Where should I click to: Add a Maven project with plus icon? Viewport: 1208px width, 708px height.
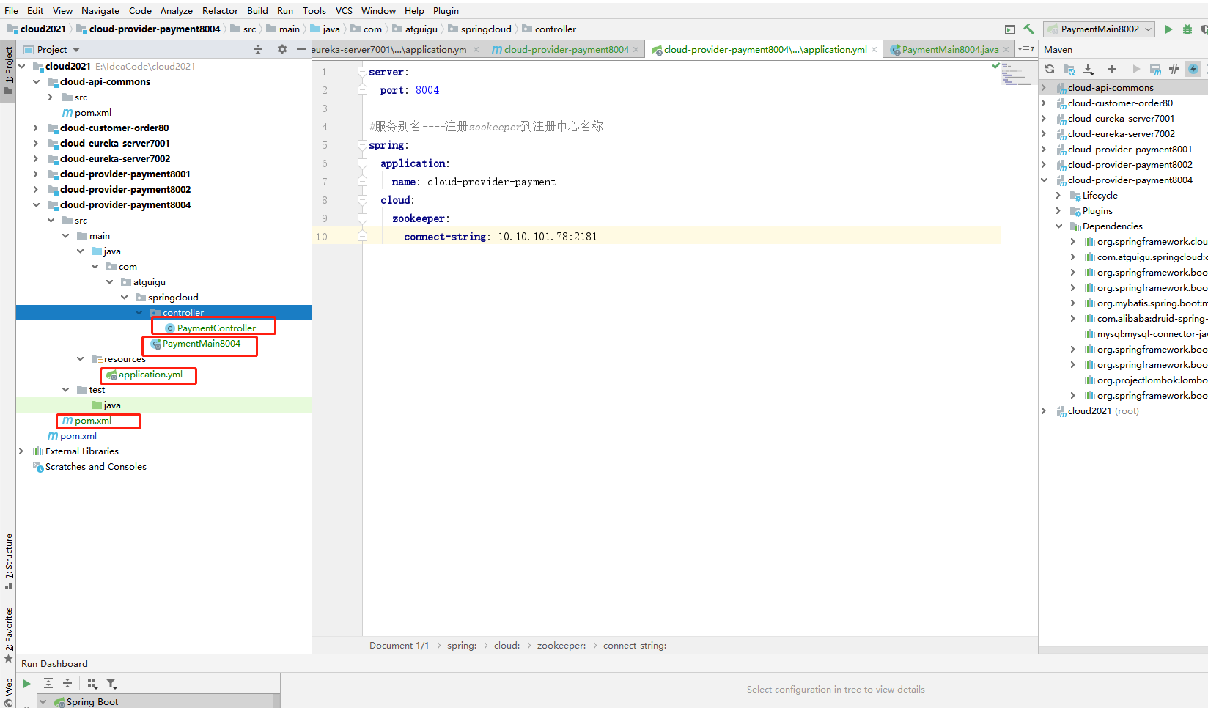(1112, 69)
